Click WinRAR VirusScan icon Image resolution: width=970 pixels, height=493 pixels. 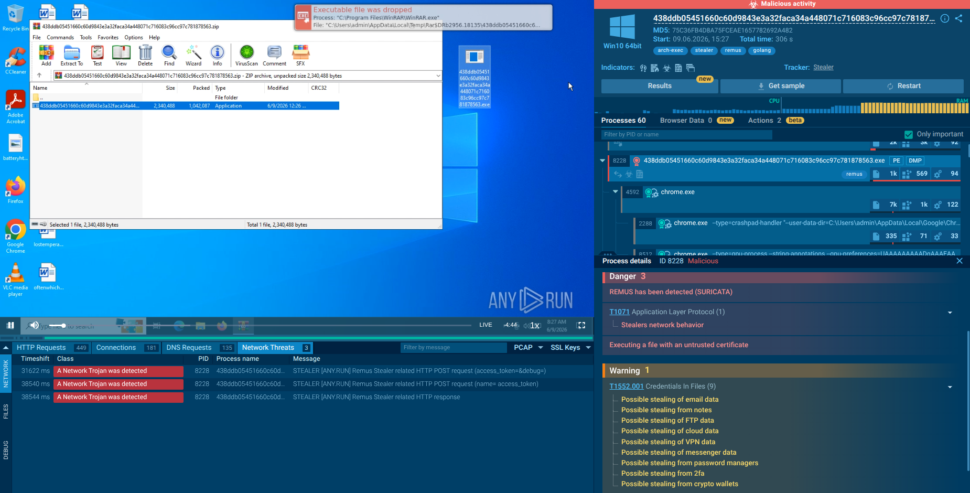pyautogui.click(x=246, y=56)
